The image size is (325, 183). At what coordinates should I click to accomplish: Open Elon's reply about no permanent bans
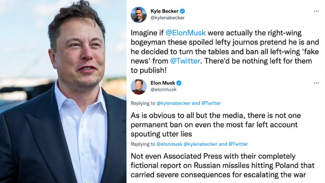(x=214, y=124)
